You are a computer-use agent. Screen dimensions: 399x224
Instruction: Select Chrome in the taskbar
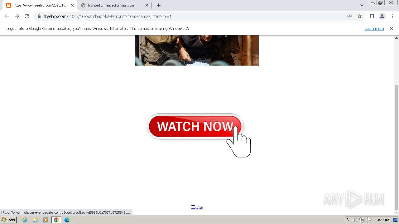[x=56, y=220]
